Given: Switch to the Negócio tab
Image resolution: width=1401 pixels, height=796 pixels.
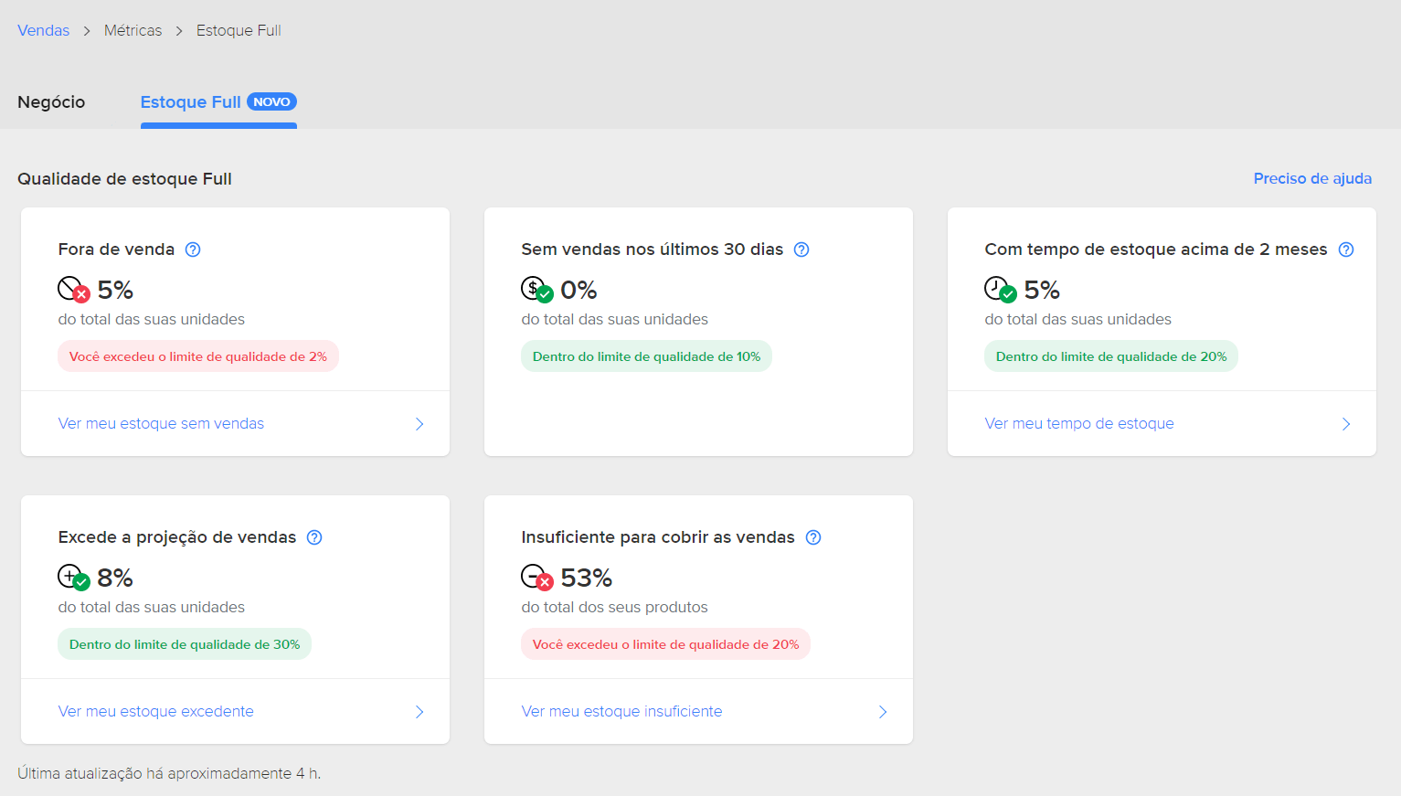Looking at the screenshot, I should click(x=51, y=102).
